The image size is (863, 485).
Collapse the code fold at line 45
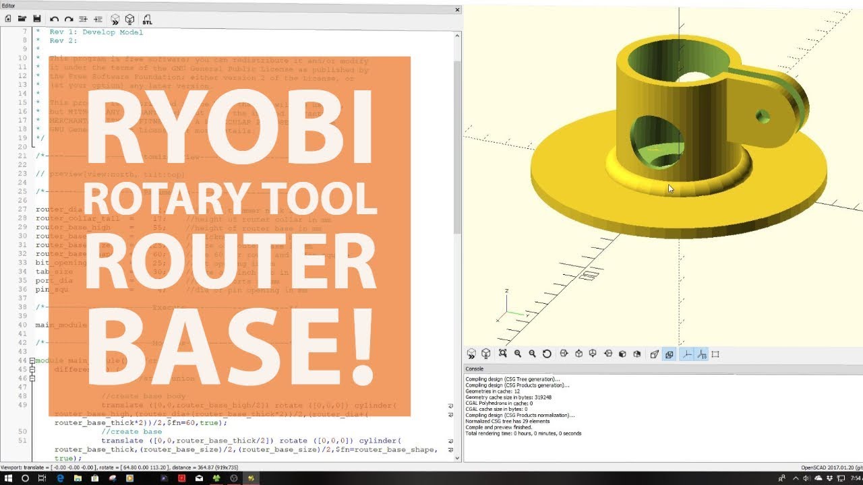[32, 370]
